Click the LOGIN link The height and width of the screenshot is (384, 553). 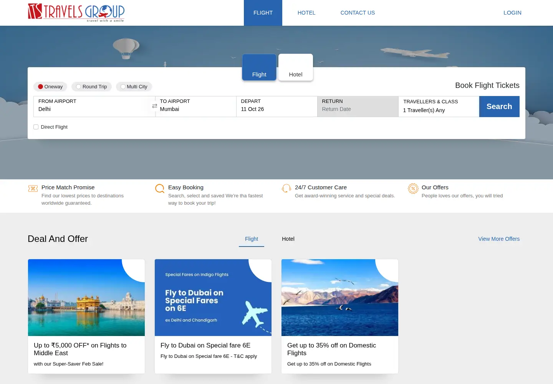(x=512, y=13)
